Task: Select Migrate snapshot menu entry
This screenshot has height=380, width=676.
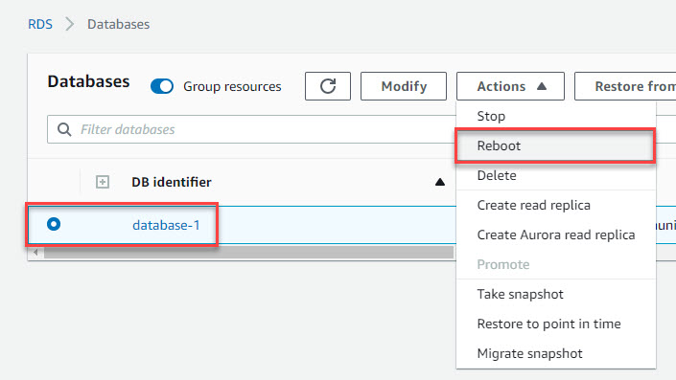Action: (x=556, y=354)
